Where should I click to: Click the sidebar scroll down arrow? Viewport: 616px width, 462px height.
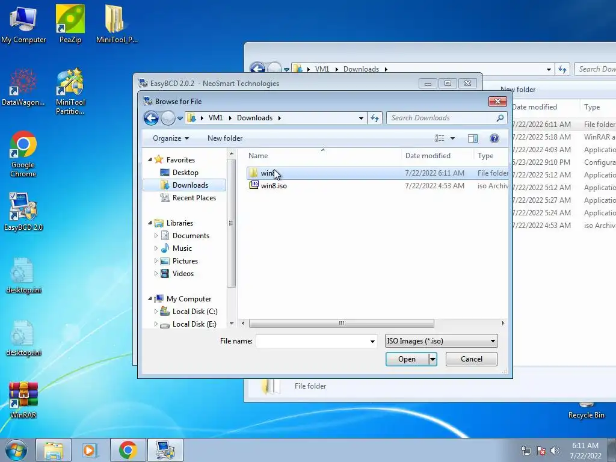tap(232, 323)
